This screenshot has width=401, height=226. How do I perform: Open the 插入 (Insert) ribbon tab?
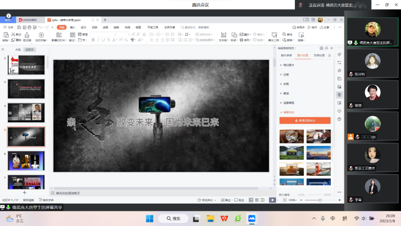tap(73, 27)
